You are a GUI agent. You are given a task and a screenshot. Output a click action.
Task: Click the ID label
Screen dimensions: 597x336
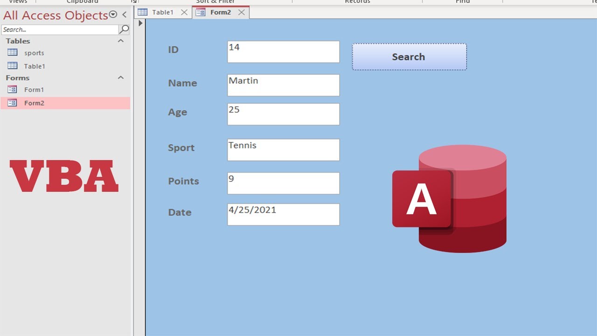point(174,49)
